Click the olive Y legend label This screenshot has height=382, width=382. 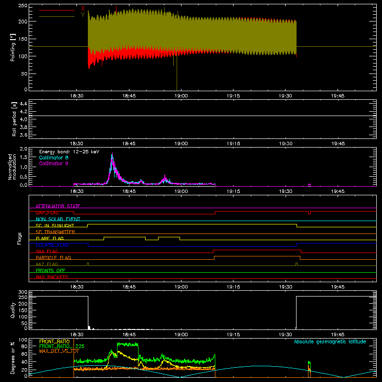[83, 15]
